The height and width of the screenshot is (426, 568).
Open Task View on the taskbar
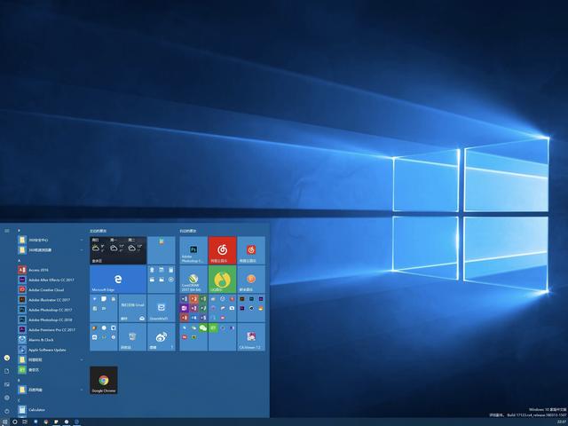[x=25, y=422]
